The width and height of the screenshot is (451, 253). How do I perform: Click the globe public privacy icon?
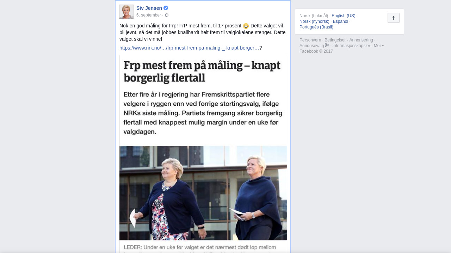coord(167,15)
